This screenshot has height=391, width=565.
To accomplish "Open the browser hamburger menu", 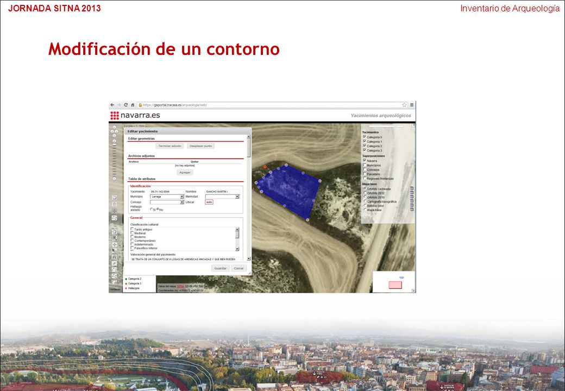I will [411, 105].
